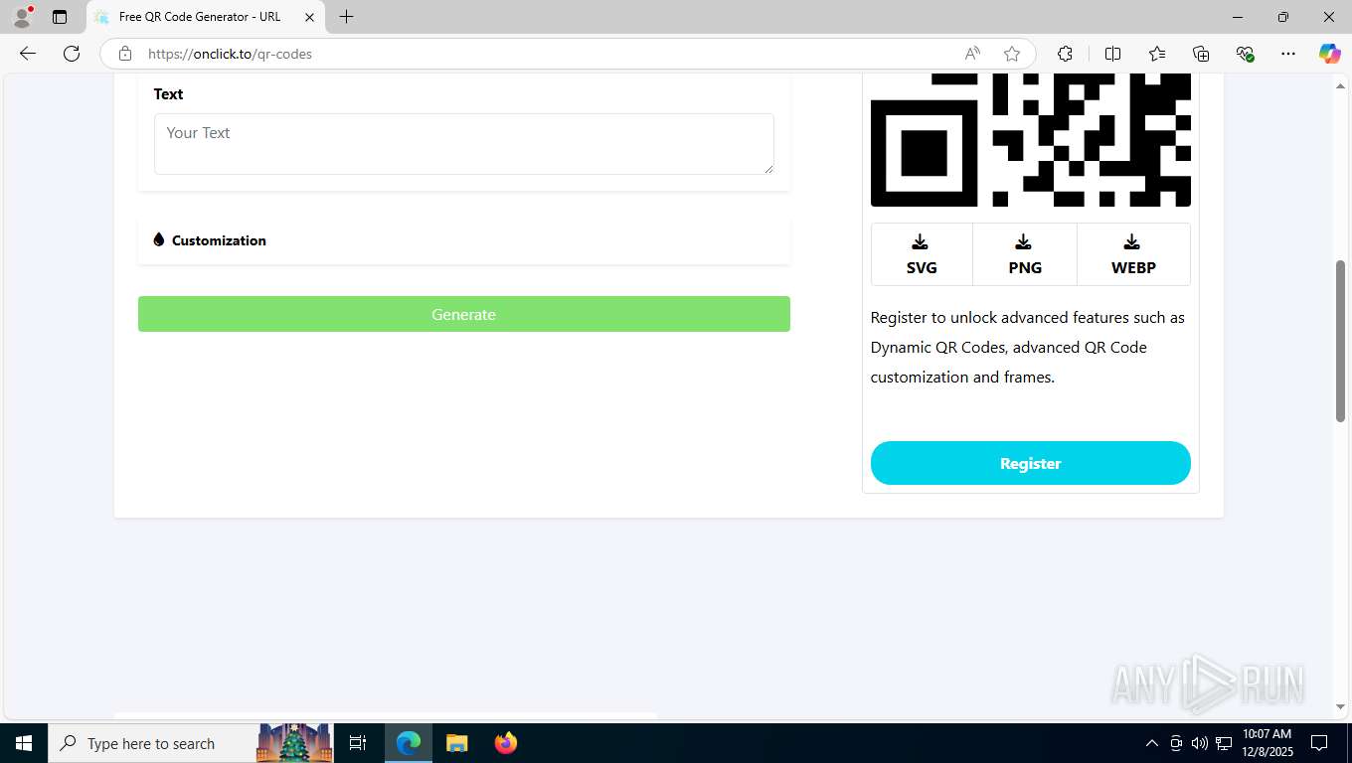Launch Firefox from taskbar
This screenshot has height=763, width=1352.
(x=506, y=743)
